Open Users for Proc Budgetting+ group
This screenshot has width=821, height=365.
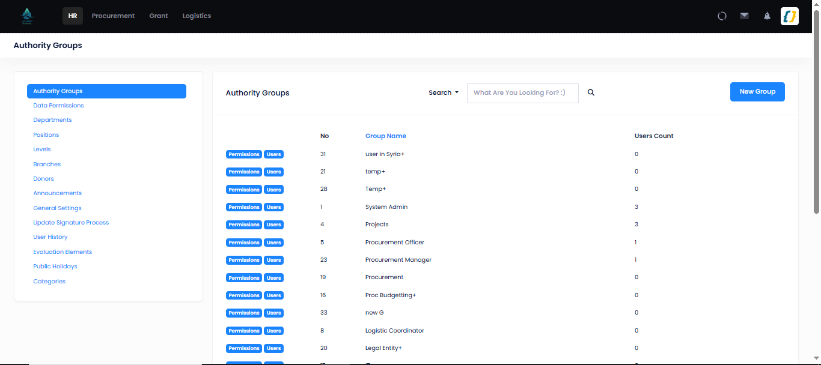pyautogui.click(x=273, y=295)
